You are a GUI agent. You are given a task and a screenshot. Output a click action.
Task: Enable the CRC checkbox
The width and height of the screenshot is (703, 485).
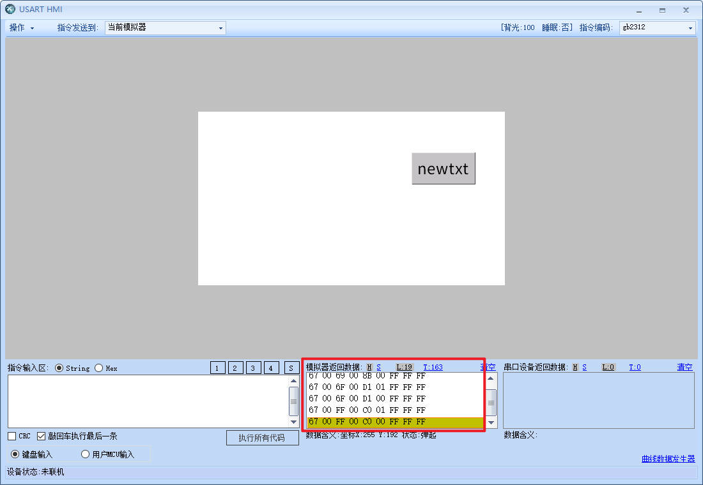[12, 436]
